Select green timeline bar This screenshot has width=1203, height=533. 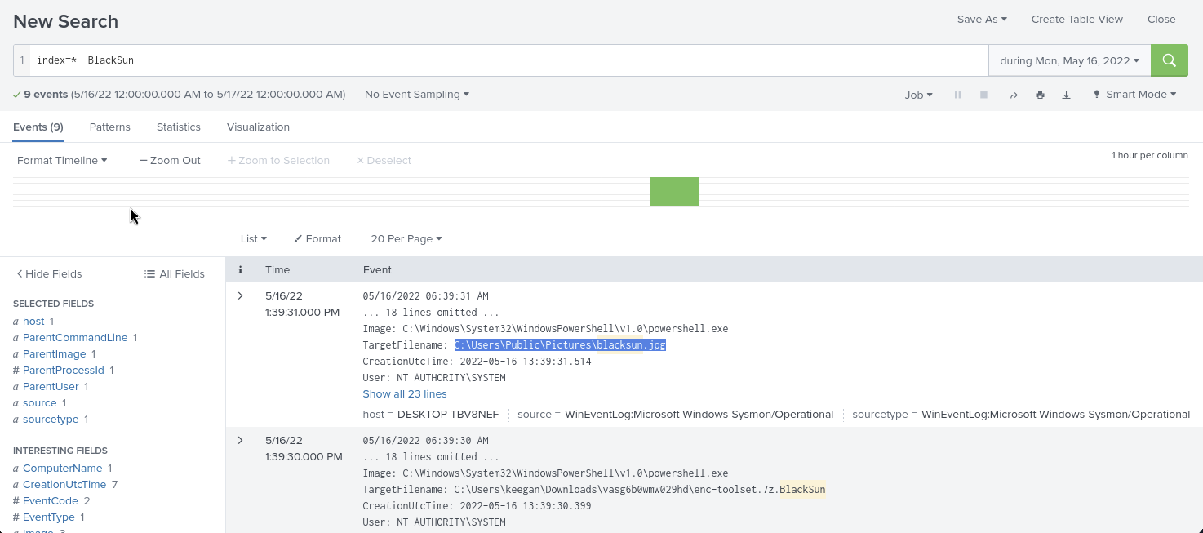(675, 191)
